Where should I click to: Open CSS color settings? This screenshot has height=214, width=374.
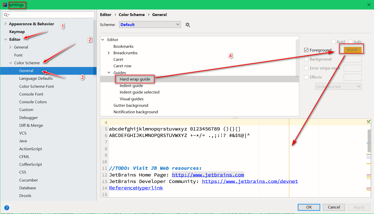(x=23, y=172)
